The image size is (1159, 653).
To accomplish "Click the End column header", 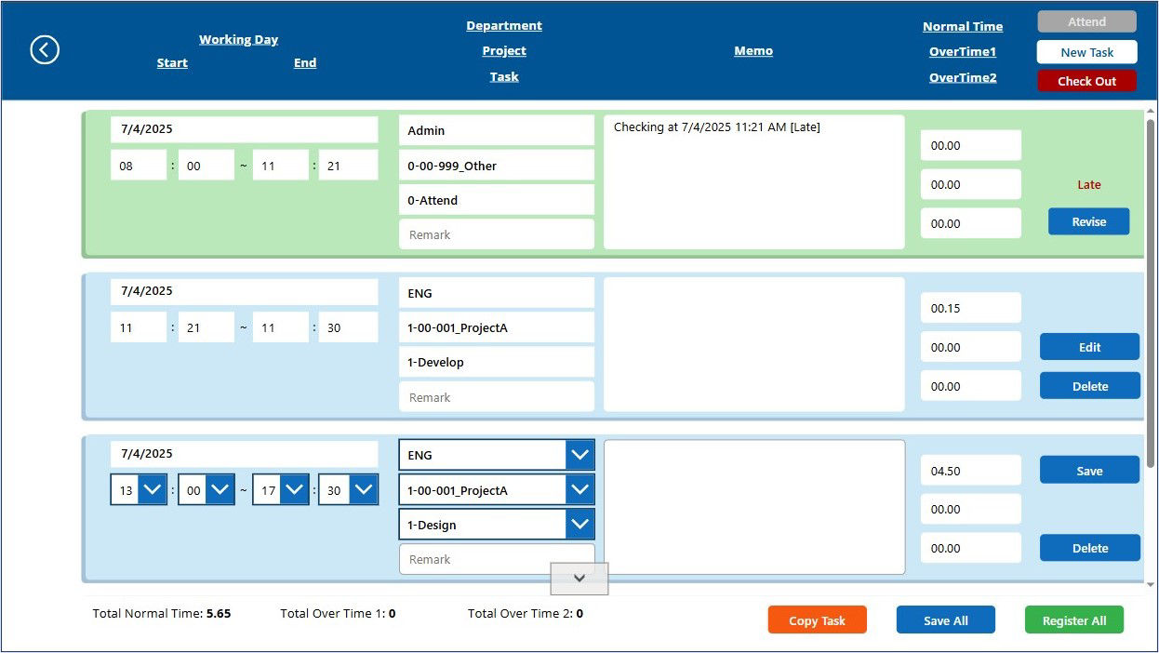I will (x=305, y=63).
